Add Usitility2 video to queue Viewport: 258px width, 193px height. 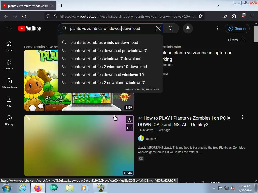tap(130, 127)
